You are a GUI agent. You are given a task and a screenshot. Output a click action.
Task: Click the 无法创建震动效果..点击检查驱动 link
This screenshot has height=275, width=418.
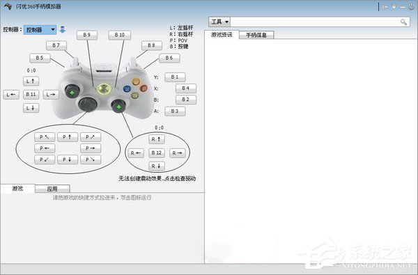tap(157, 178)
